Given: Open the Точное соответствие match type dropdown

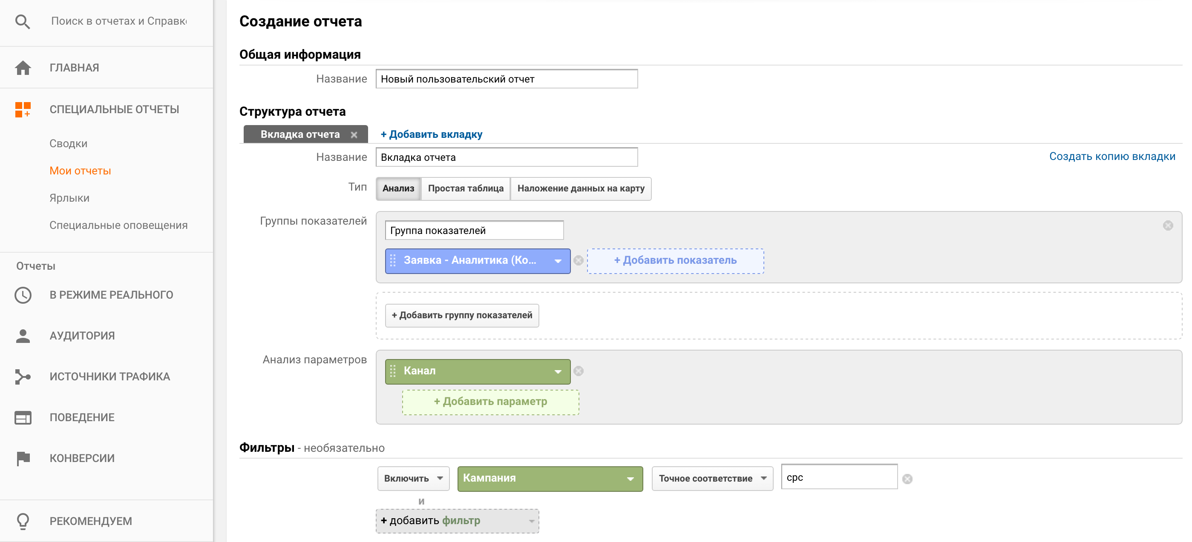Looking at the screenshot, I should [x=712, y=479].
